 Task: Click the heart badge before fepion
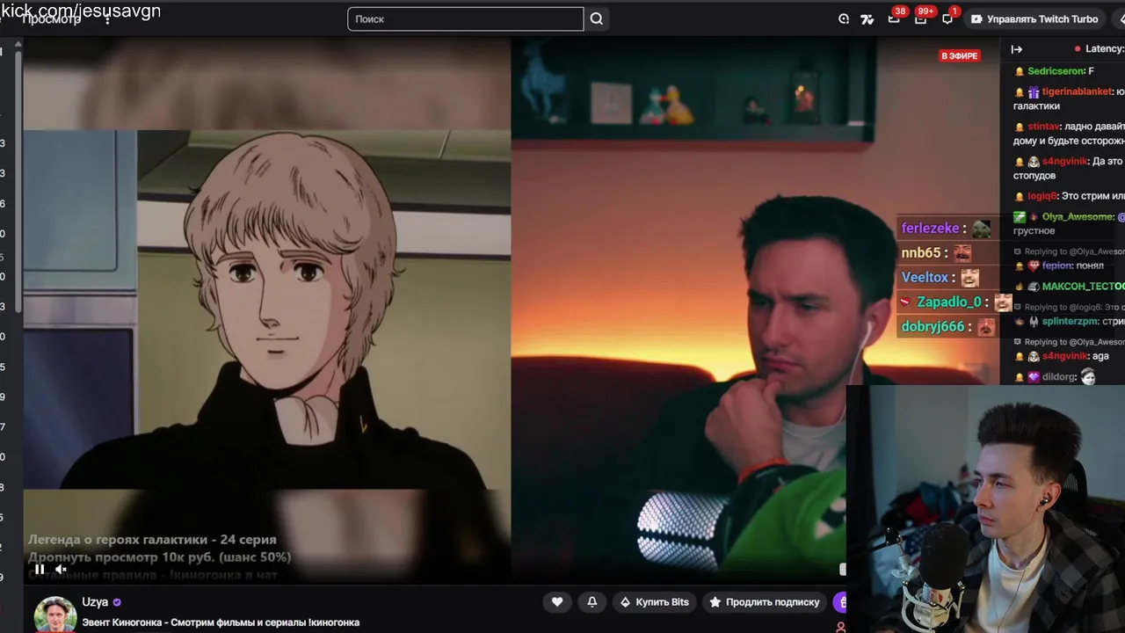coord(1034,266)
